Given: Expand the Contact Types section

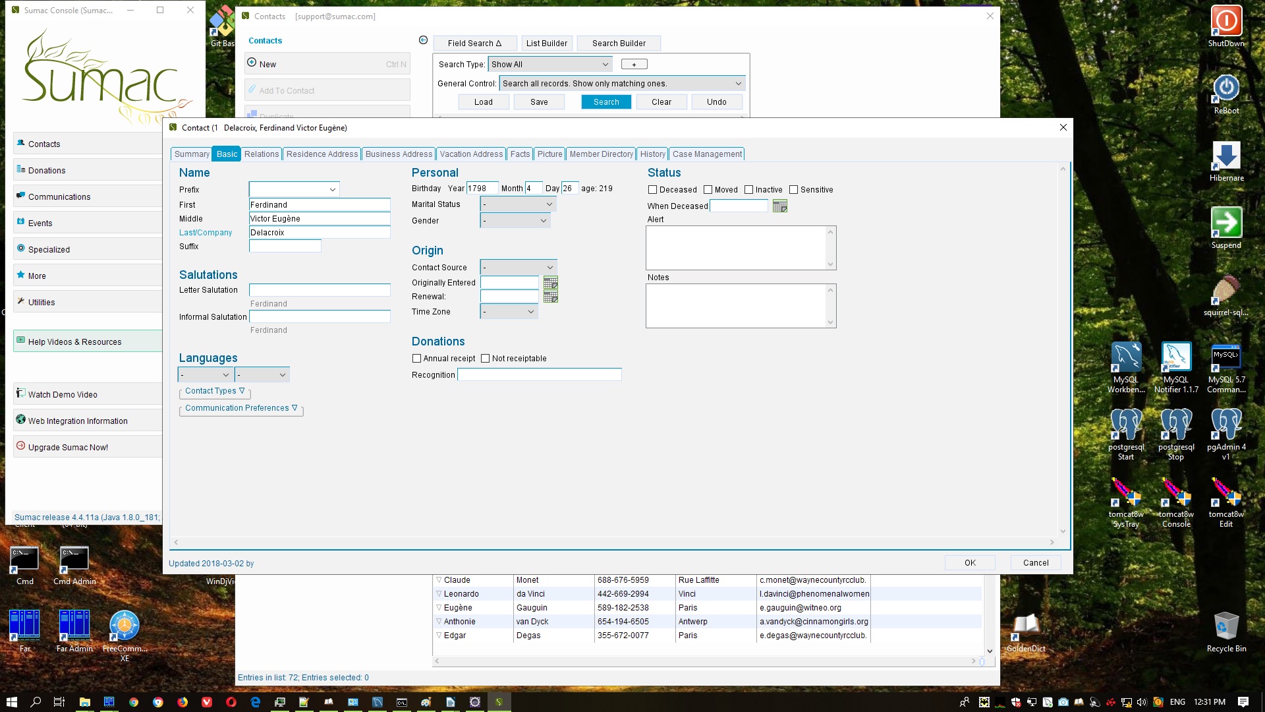Looking at the screenshot, I should (x=215, y=391).
